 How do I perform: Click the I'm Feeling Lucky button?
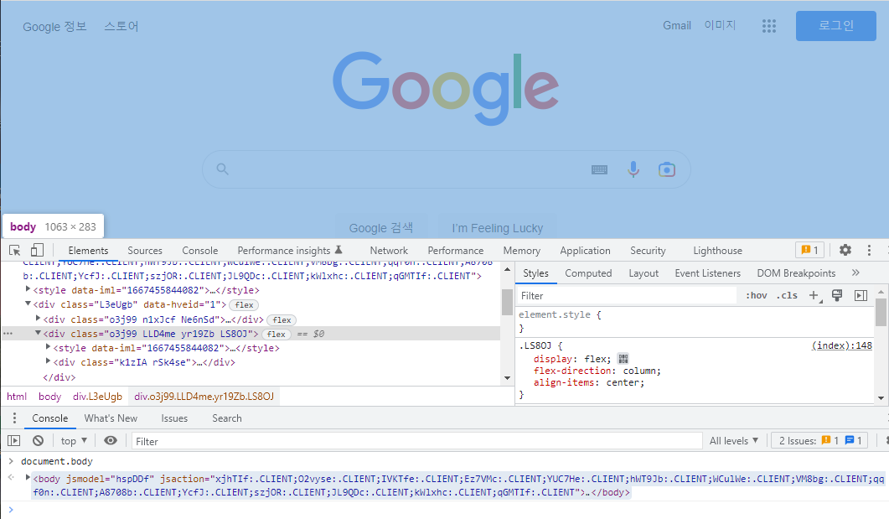coord(497,227)
